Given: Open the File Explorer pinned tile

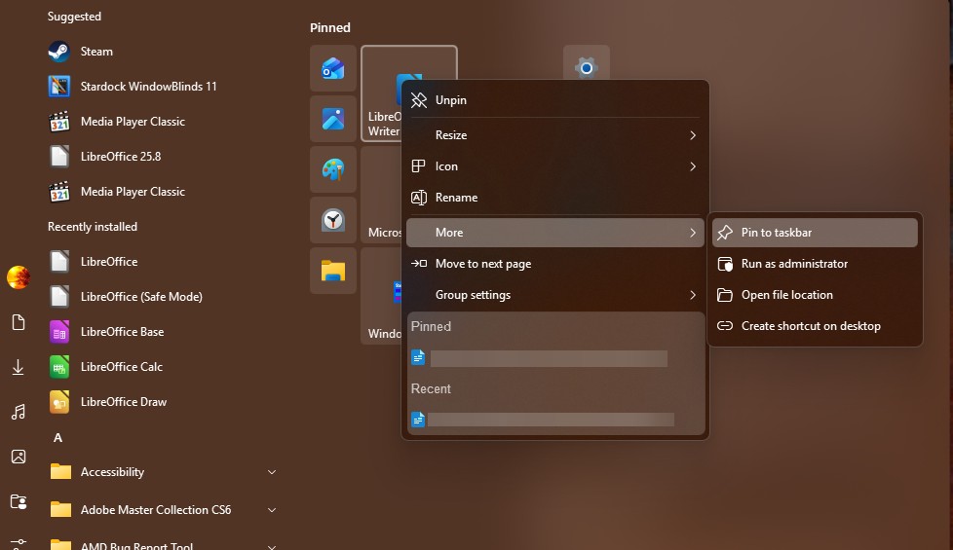Looking at the screenshot, I should click(333, 271).
